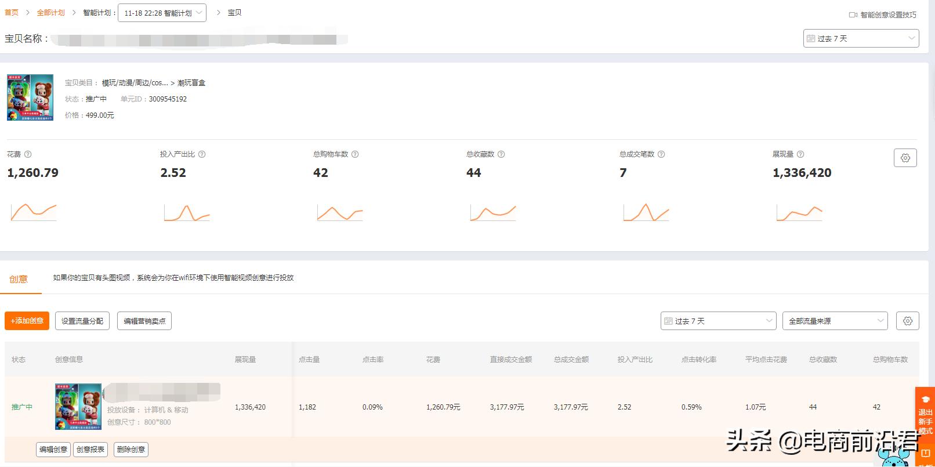This screenshot has height=467, width=935.
Task: Click the calendar icon in top date selector
Action: (811, 38)
